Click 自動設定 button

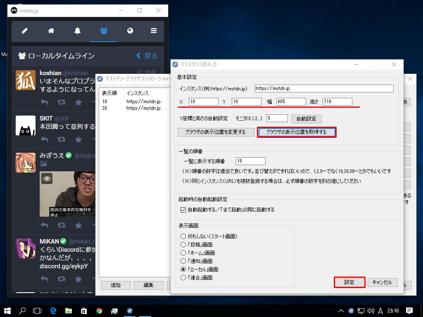(x=307, y=119)
